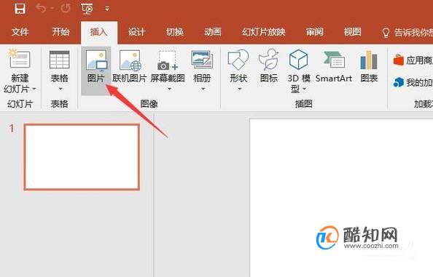Insert a chart using 图表
The width and height of the screenshot is (433, 277).
pos(369,66)
